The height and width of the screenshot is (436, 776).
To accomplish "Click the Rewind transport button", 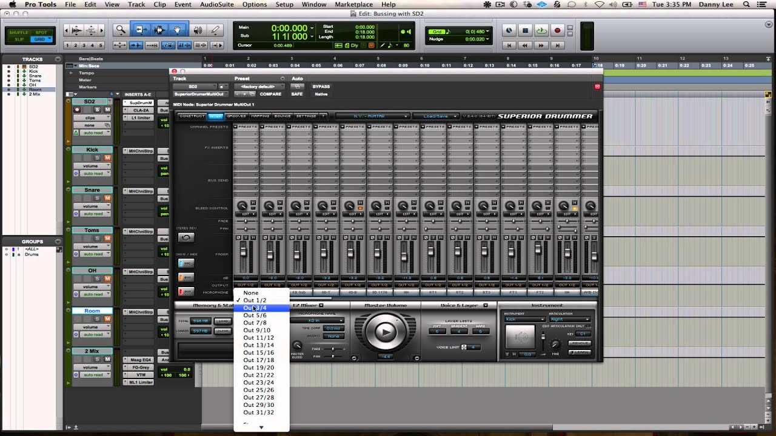I will pos(525,45).
